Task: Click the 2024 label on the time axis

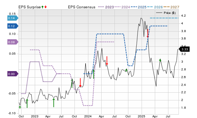Action: pos(88,116)
